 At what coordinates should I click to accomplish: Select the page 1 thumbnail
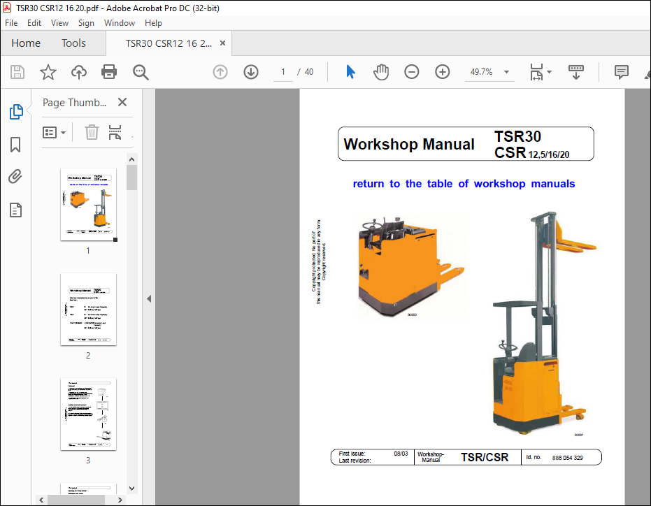(x=88, y=205)
